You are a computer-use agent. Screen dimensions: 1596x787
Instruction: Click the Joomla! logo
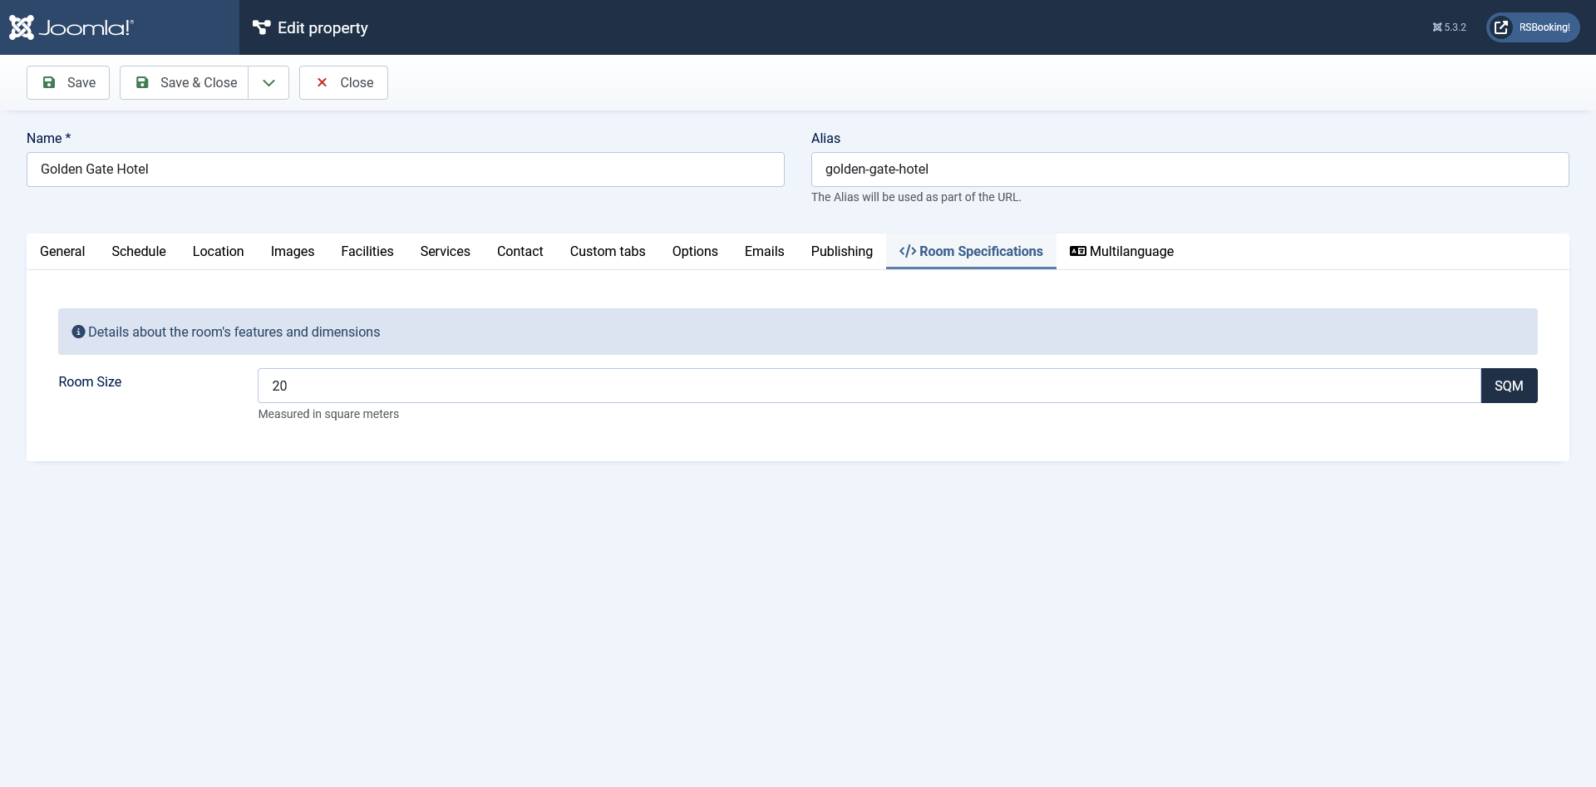(71, 27)
